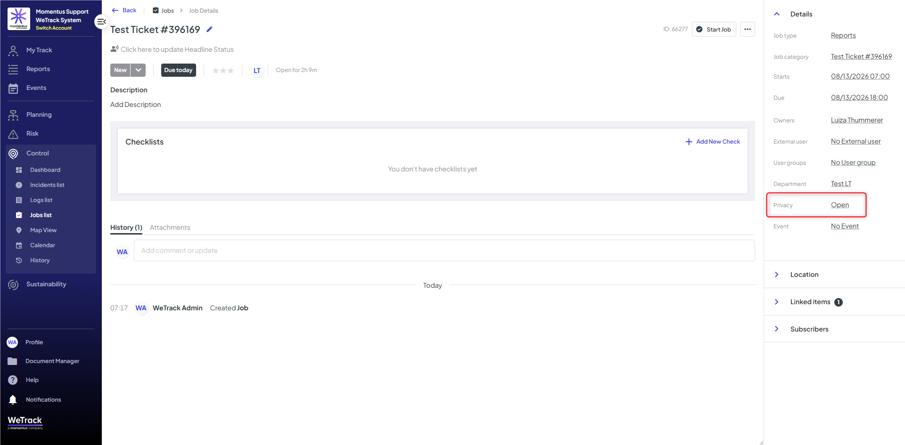The width and height of the screenshot is (905, 445).
Task: Click the Jobs breadcrumb link
Action: [163, 10]
